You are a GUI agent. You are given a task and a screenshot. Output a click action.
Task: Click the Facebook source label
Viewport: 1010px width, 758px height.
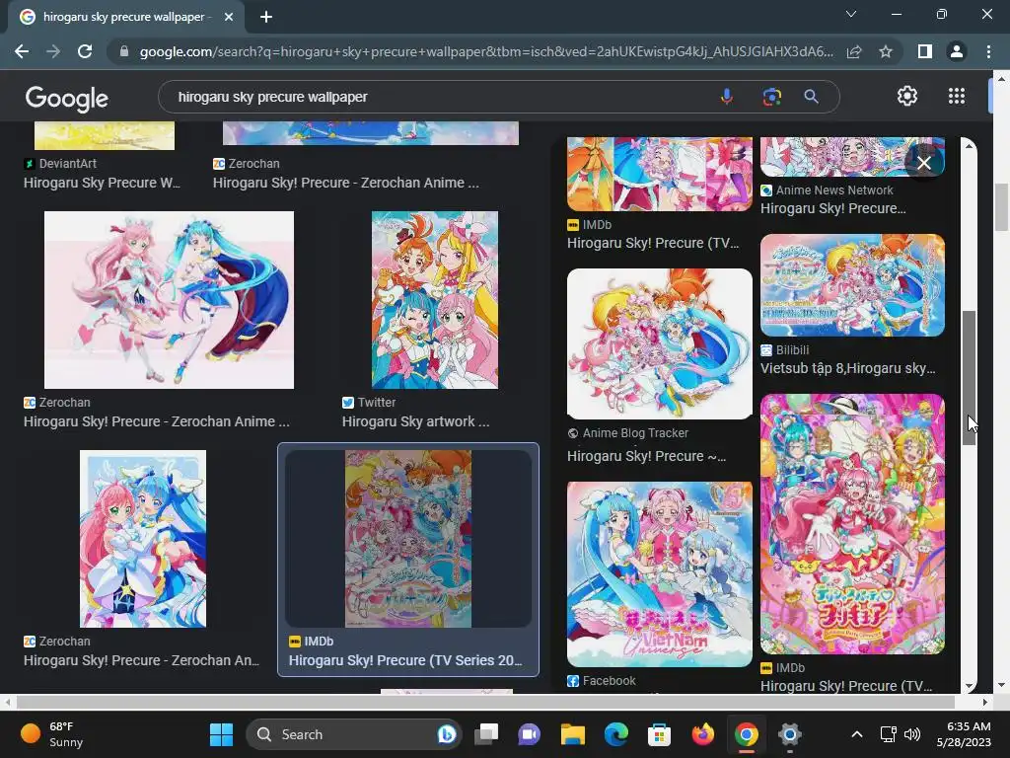(609, 681)
